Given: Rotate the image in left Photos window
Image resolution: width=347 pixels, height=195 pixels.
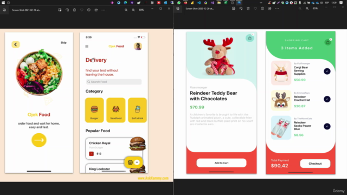Looking at the screenshot, I should 67,10.
